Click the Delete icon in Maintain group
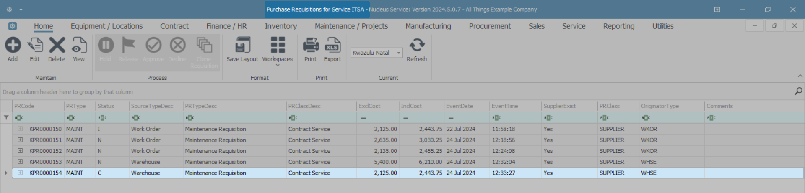The height and width of the screenshot is (193, 805). (x=57, y=45)
